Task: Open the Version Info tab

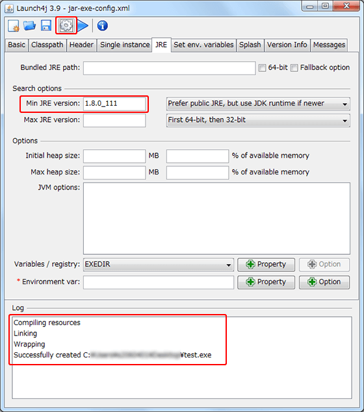Action: coord(287,45)
